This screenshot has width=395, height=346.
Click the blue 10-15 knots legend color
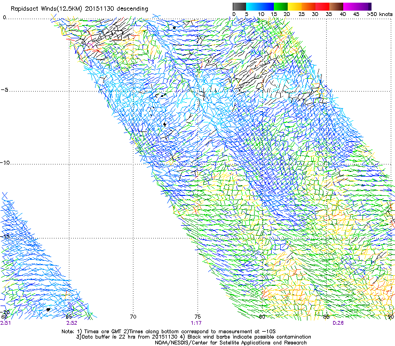coord(267,6)
